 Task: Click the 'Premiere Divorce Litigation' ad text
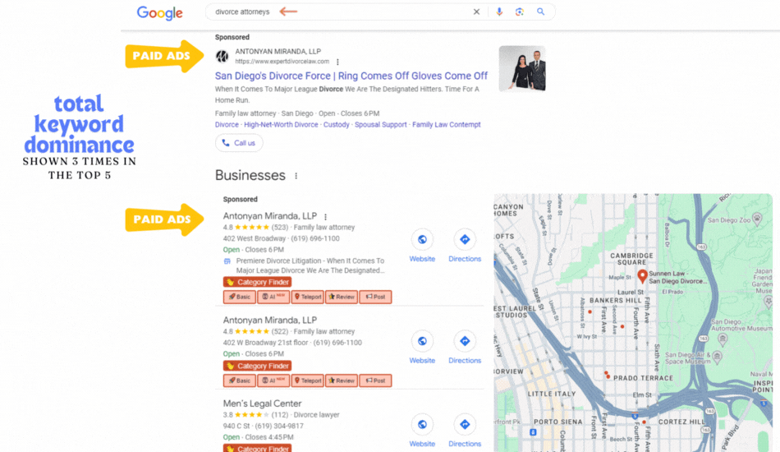coord(310,265)
